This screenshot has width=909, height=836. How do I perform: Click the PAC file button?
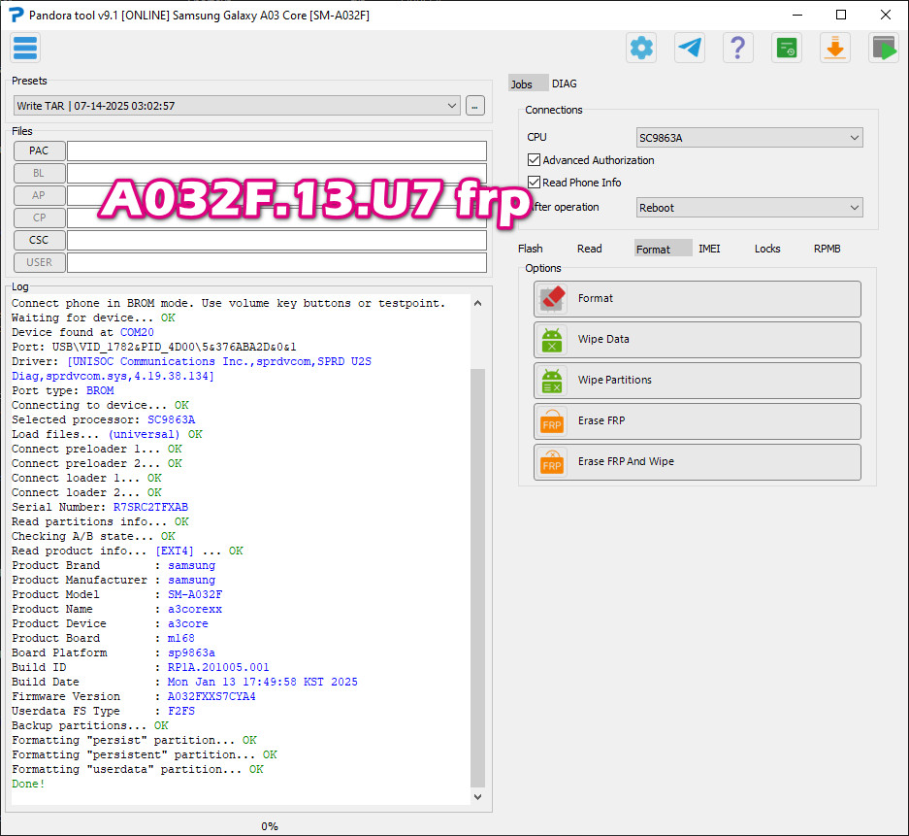(x=39, y=150)
